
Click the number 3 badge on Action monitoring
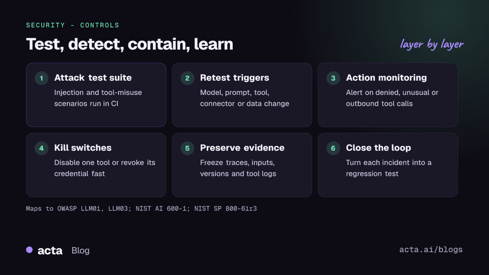pyautogui.click(x=333, y=78)
